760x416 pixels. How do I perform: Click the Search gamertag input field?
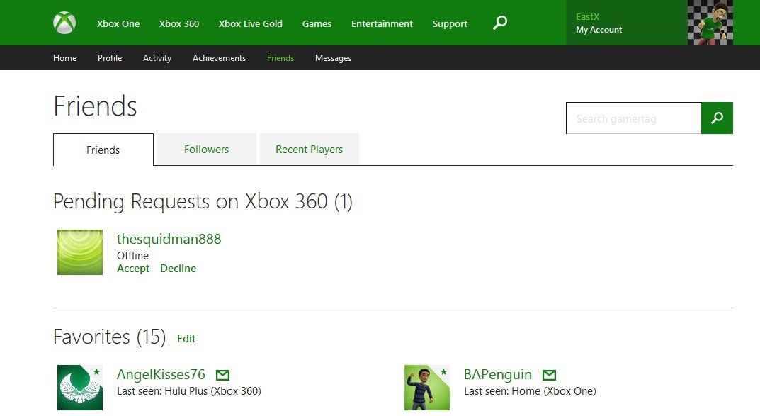point(634,118)
